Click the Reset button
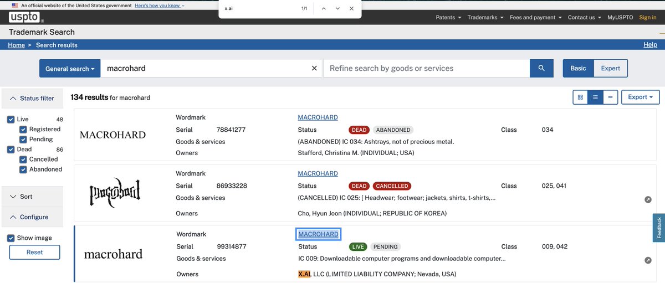The height and width of the screenshot is (283, 665). pyautogui.click(x=34, y=252)
